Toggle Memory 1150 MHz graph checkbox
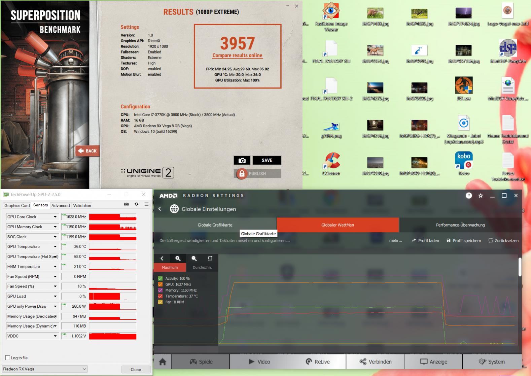The image size is (531, 376). (161, 290)
